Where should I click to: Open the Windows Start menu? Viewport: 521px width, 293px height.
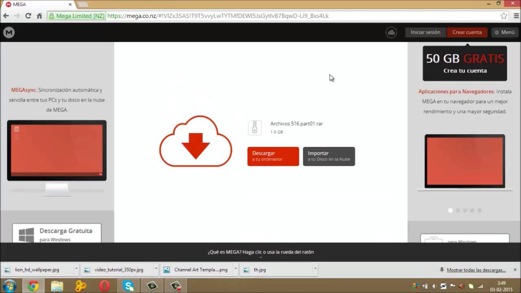9,286
